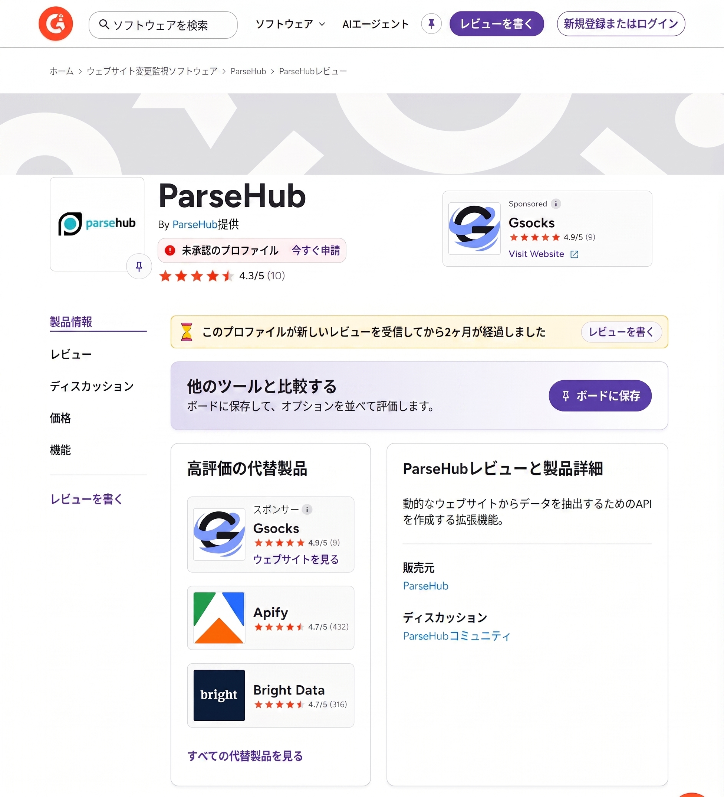The width and height of the screenshot is (724, 797).
Task: Focus the ソフトウェアを検索 search field
Action: click(163, 25)
